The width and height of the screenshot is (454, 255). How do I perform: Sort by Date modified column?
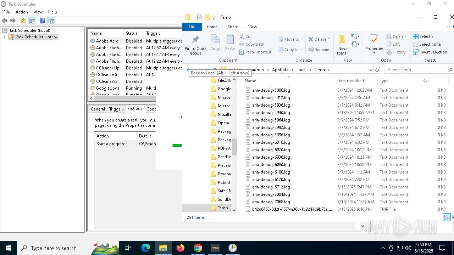[356, 81]
